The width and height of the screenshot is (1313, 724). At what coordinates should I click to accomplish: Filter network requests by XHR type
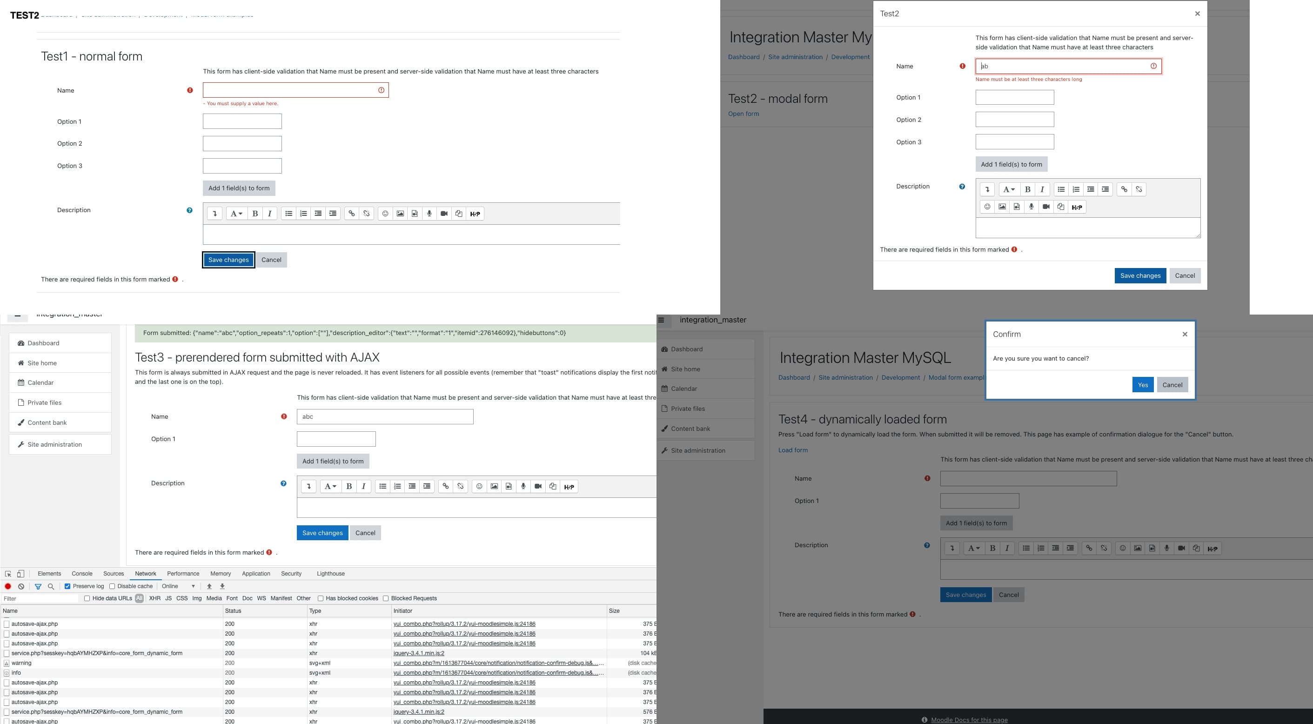155,598
